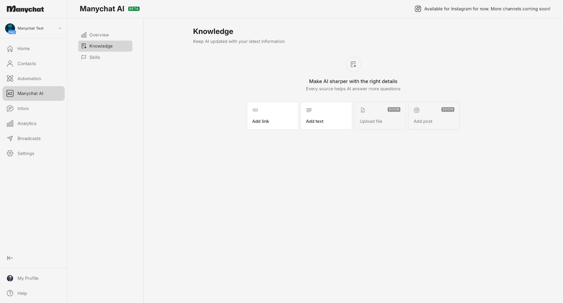Open My Profile

pos(28,278)
